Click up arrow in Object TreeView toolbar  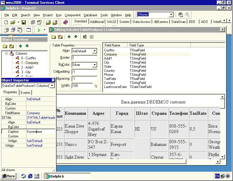(21, 46)
